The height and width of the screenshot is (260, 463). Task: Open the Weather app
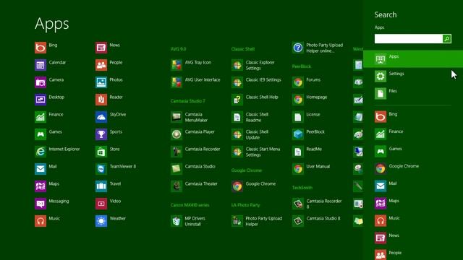coord(111,221)
